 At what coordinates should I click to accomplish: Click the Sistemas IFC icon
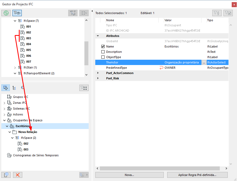coord(9,109)
